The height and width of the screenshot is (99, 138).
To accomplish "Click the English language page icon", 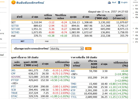I will (x=119, y=2).
